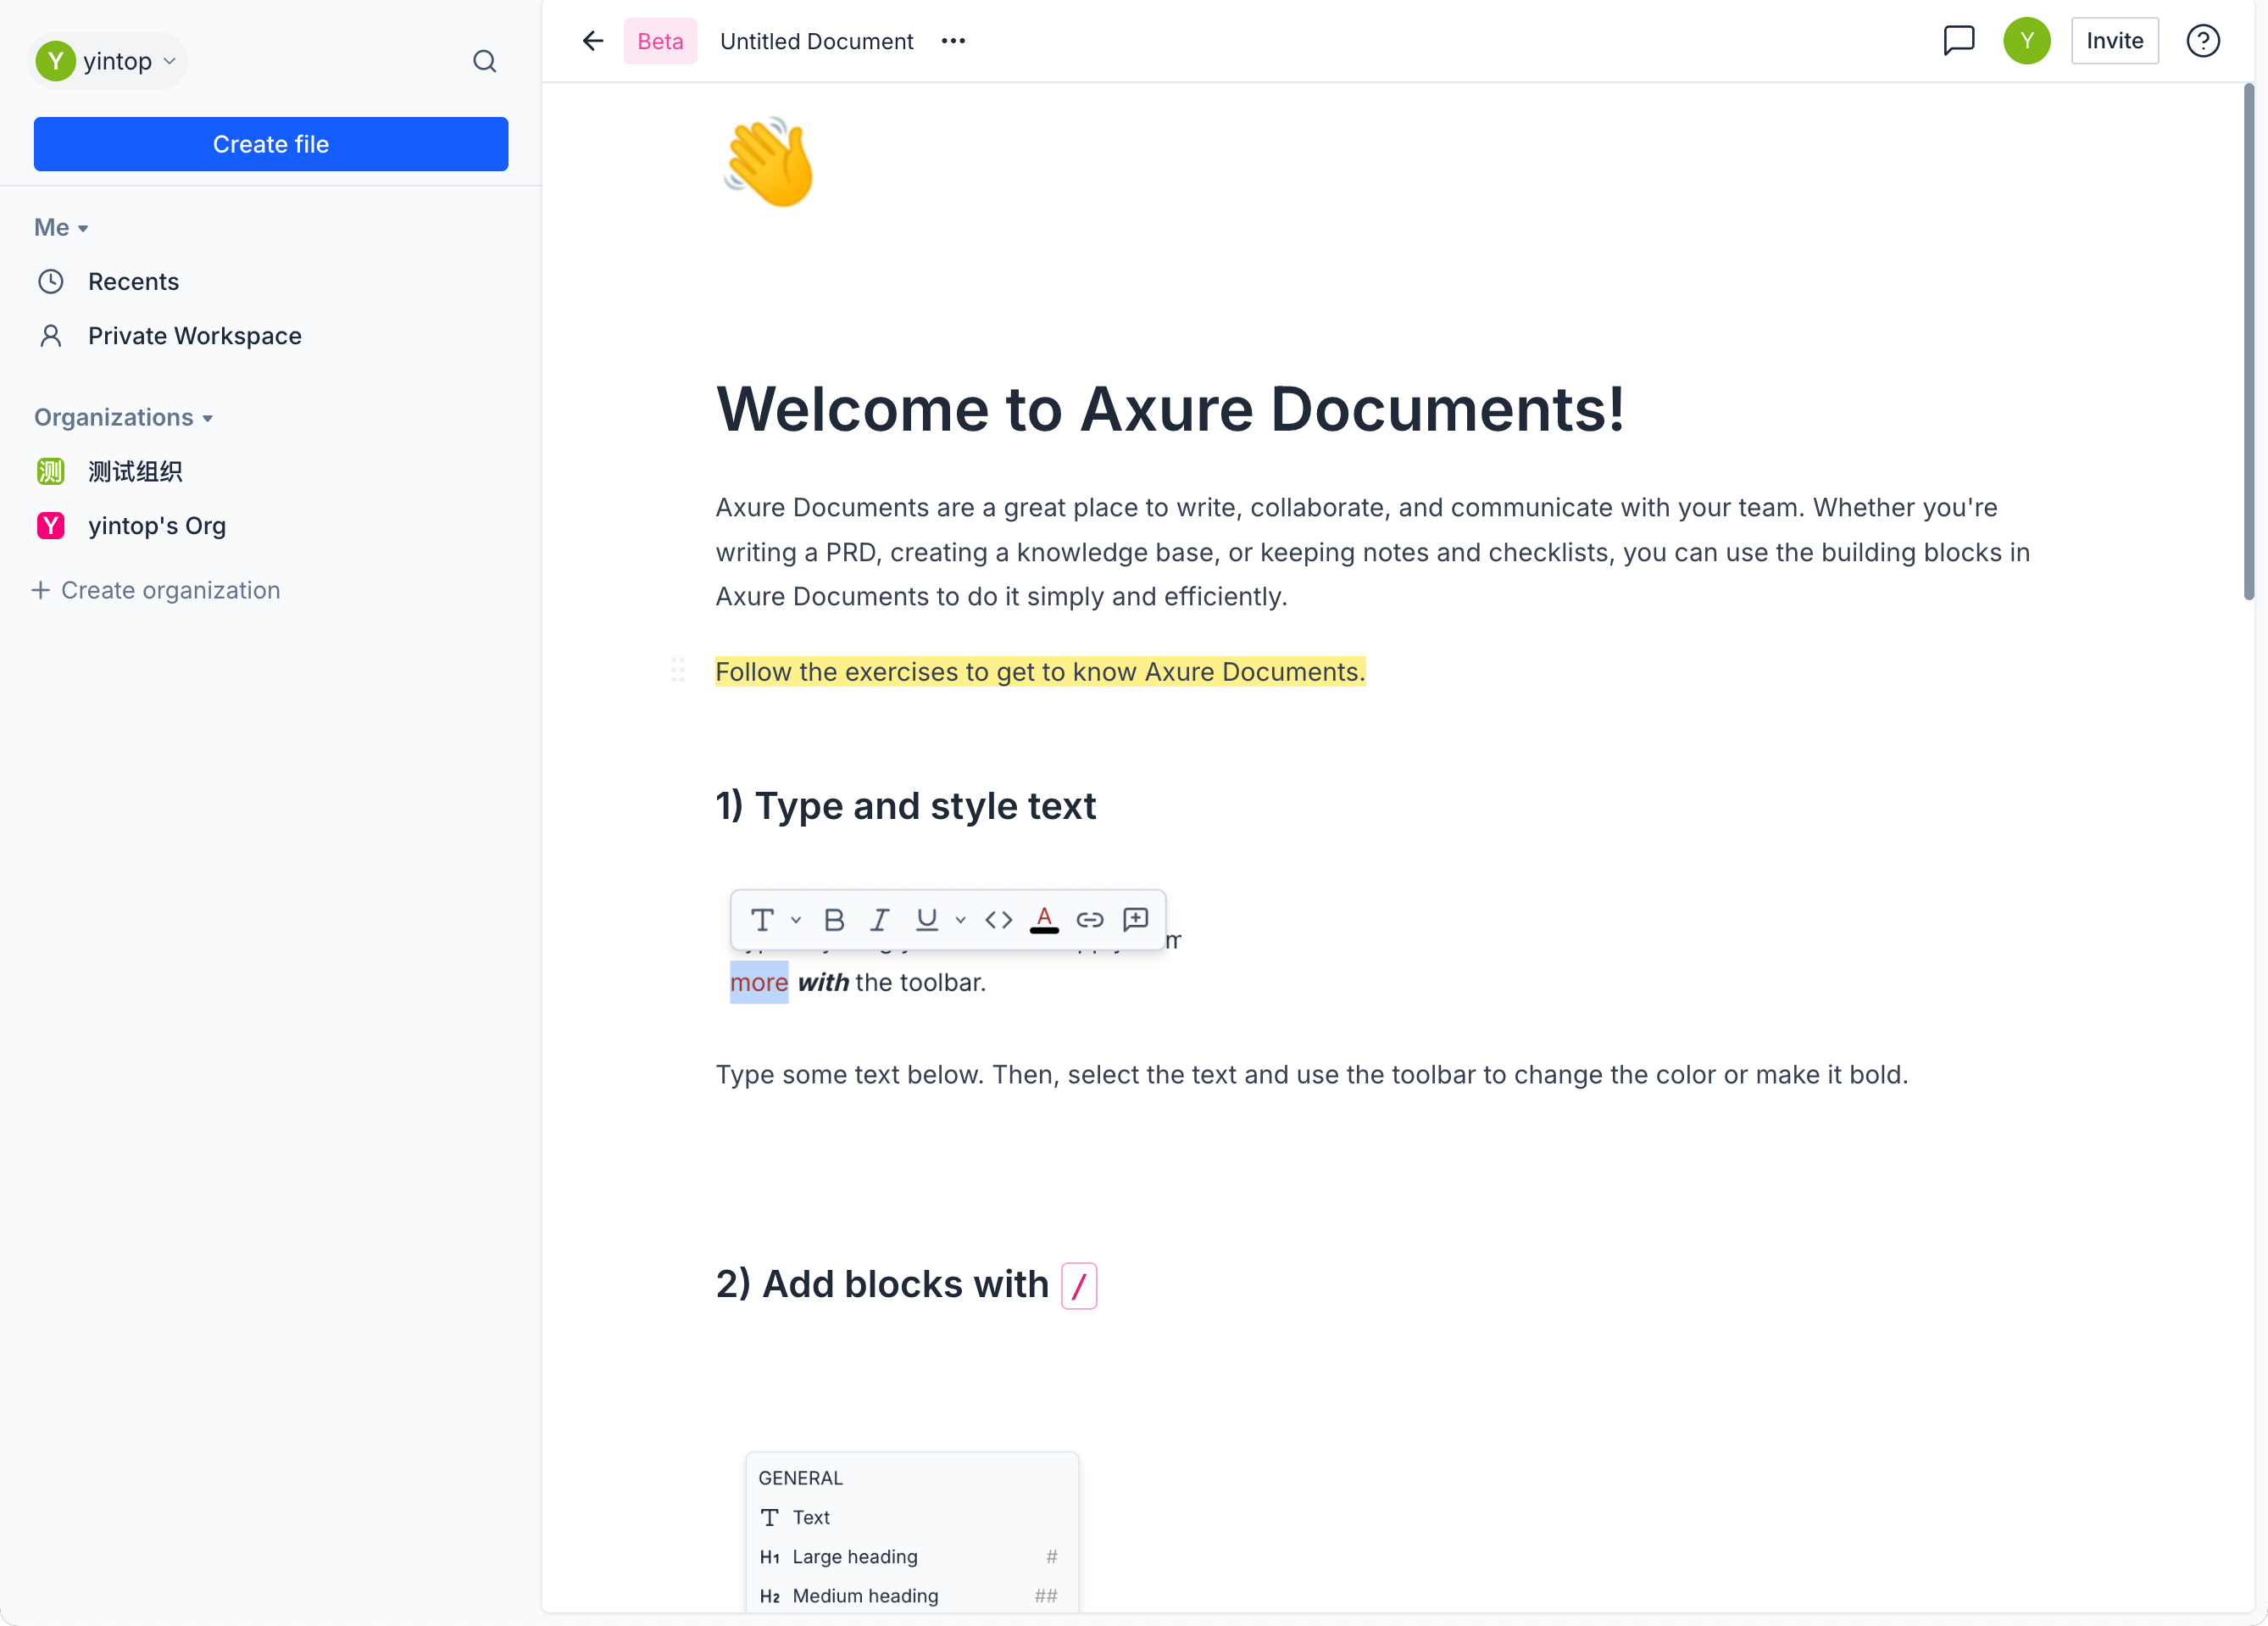Choose Large heading block type
Image resolution: width=2268 pixels, height=1626 pixels.
911,1557
